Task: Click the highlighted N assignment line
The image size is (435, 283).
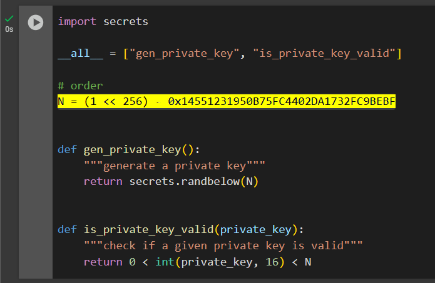Action: point(227,101)
